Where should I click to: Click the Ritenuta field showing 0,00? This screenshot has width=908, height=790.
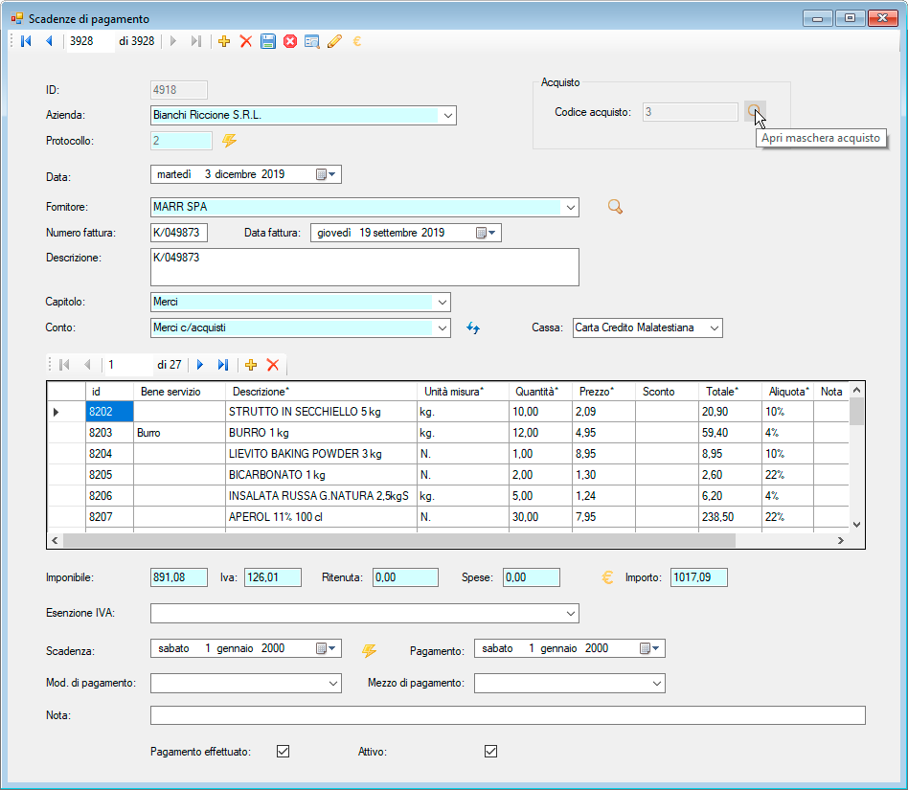coord(405,577)
